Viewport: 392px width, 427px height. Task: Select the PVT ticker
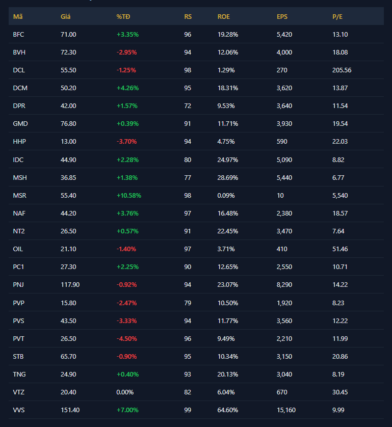18,339
